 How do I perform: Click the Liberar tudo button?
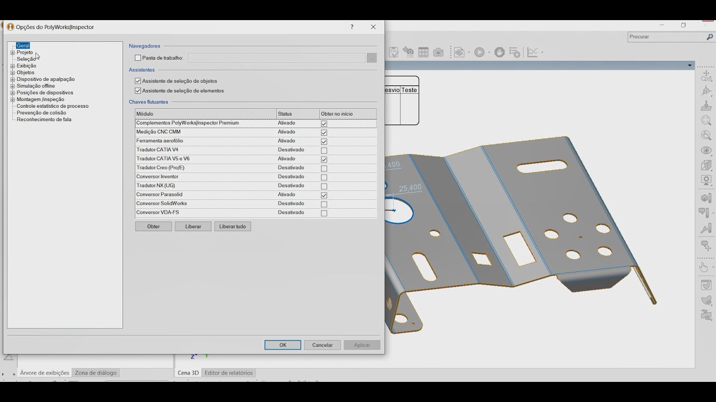233,226
